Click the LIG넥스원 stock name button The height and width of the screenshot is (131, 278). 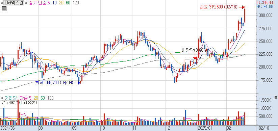tap(14, 3)
